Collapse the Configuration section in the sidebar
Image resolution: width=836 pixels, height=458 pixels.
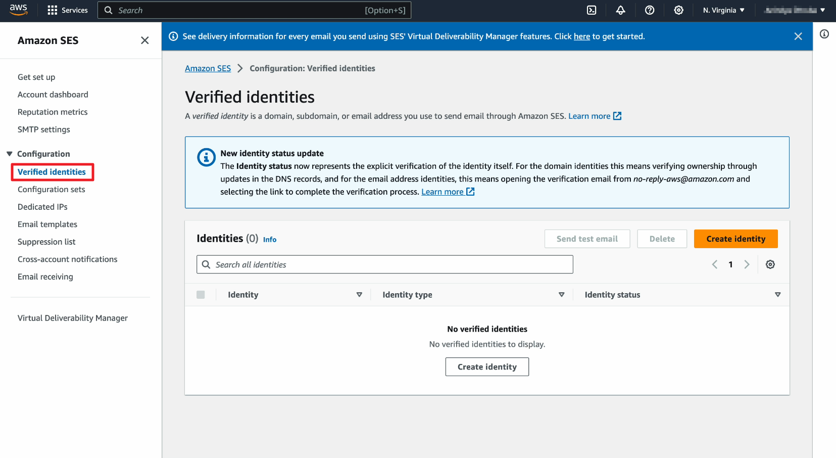coord(9,154)
